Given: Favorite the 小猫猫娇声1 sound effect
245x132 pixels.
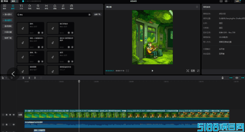Looking at the screenshot, I should [x=39, y=47].
